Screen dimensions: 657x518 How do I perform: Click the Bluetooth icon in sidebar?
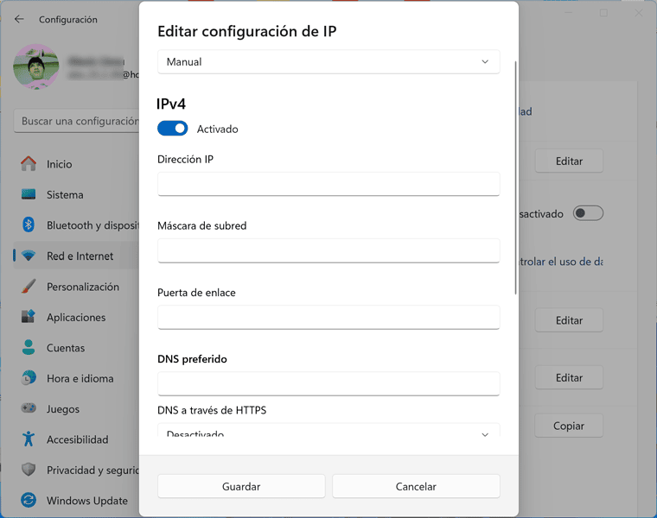(29, 224)
